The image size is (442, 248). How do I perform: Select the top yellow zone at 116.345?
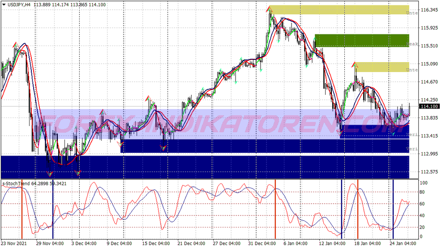point(339,9)
